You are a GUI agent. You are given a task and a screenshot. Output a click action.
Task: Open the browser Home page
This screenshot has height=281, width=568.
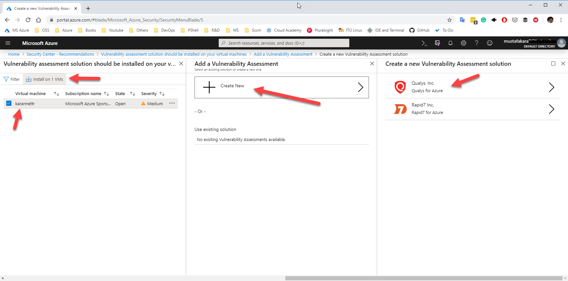pyautogui.click(x=39, y=20)
